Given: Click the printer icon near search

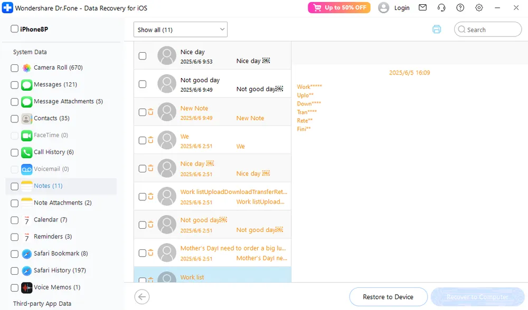Looking at the screenshot, I should click(x=437, y=30).
